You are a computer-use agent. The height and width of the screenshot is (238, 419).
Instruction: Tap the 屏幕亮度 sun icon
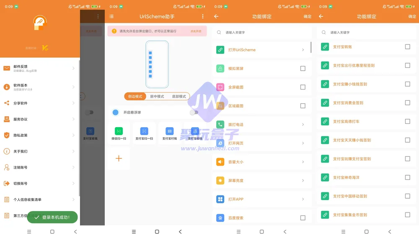[x=220, y=180]
